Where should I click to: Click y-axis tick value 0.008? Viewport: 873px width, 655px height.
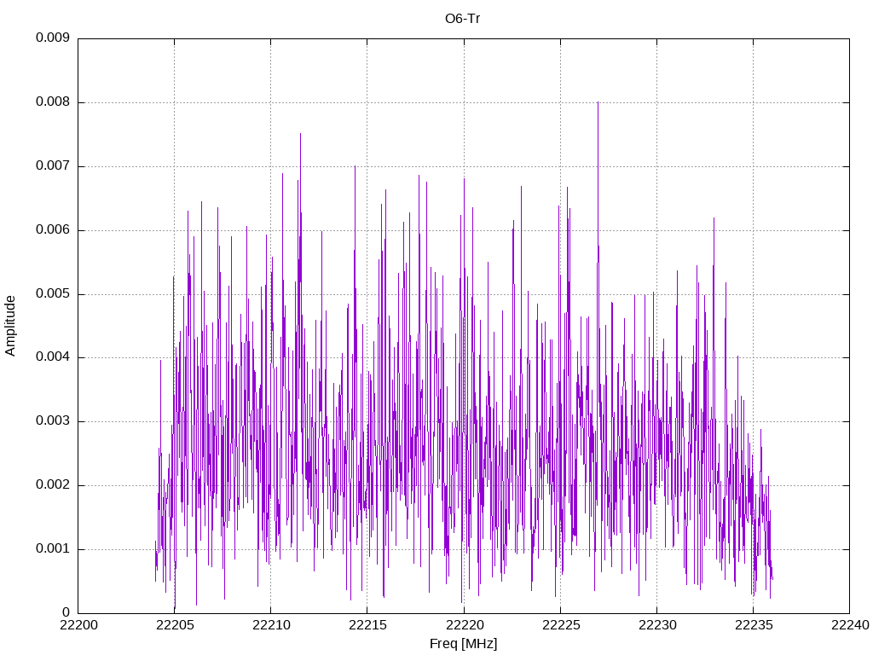coord(53,102)
